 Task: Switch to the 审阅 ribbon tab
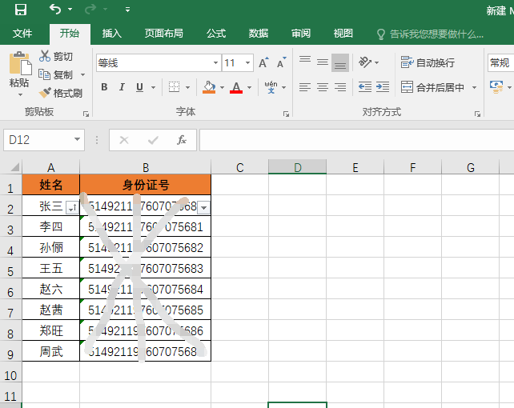(x=301, y=34)
